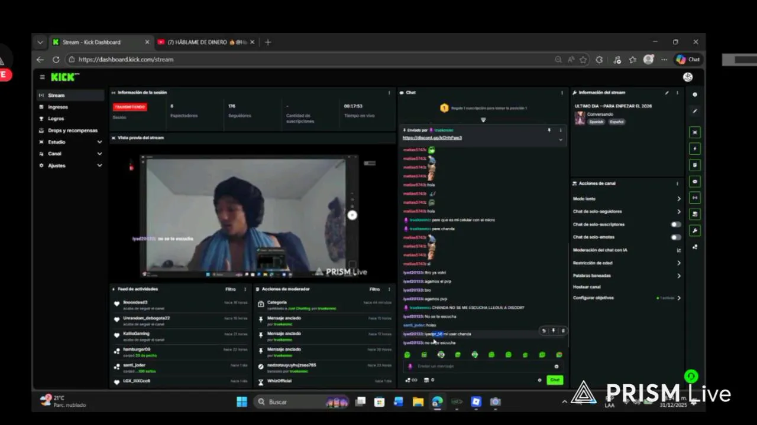The image size is (757, 425).
Task: Switch to Stream - Kick Dashboard tab
Action: tap(100, 42)
